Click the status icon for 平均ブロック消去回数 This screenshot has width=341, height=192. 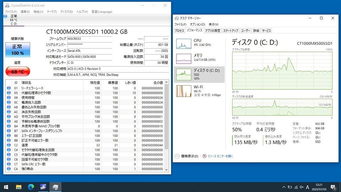(9, 117)
